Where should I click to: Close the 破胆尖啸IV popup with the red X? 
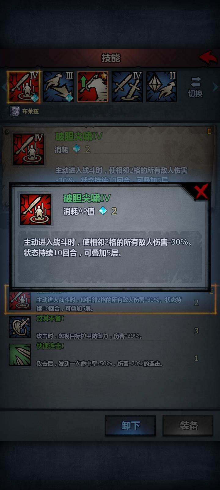(201, 192)
